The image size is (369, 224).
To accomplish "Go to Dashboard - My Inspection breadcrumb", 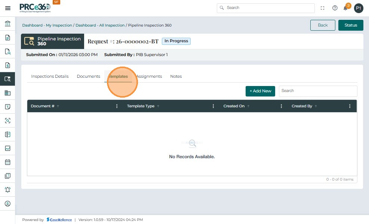I will pos(47,25).
